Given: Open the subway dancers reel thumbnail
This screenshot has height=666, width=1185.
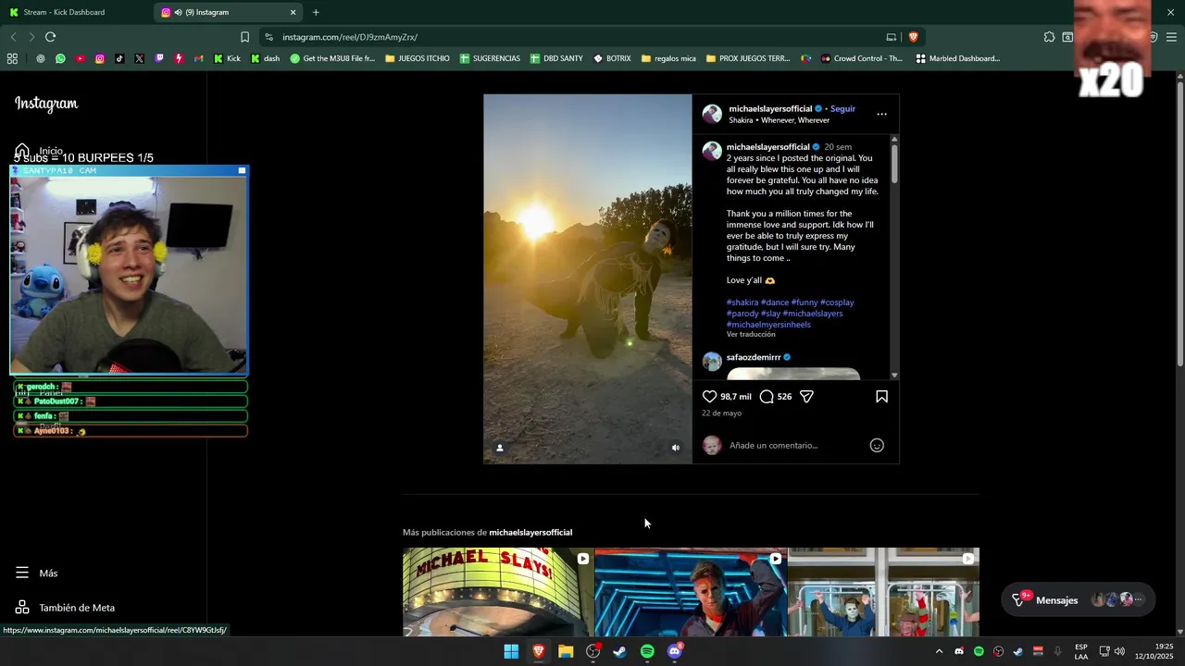Looking at the screenshot, I should (883, 592).
